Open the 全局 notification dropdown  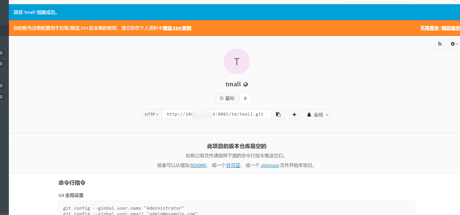point(318,114)
